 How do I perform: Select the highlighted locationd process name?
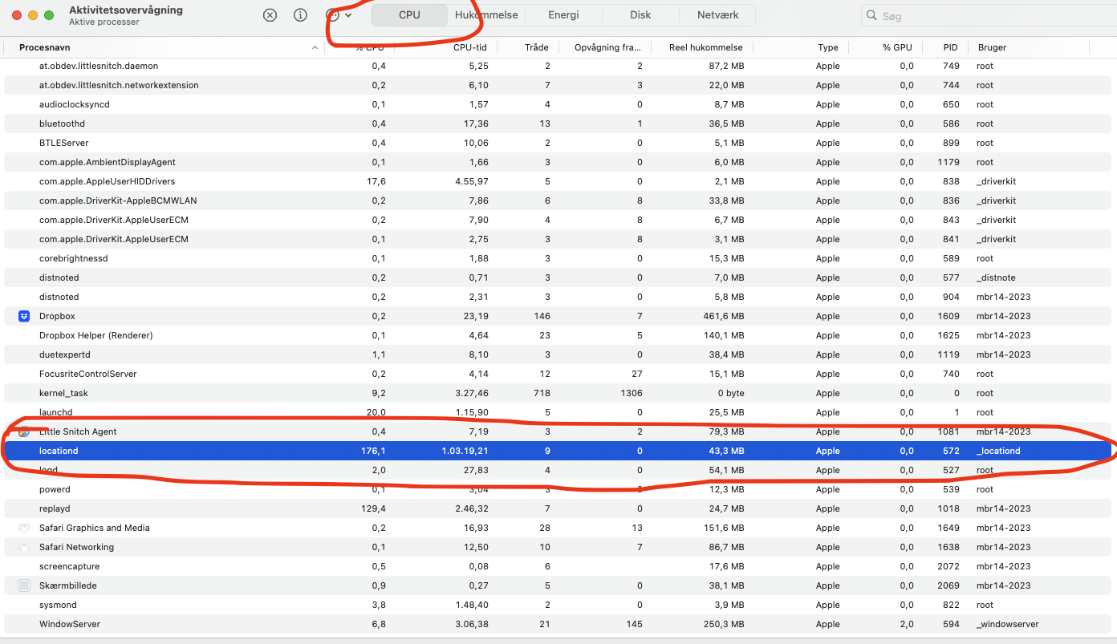click(x=59, y=451)
